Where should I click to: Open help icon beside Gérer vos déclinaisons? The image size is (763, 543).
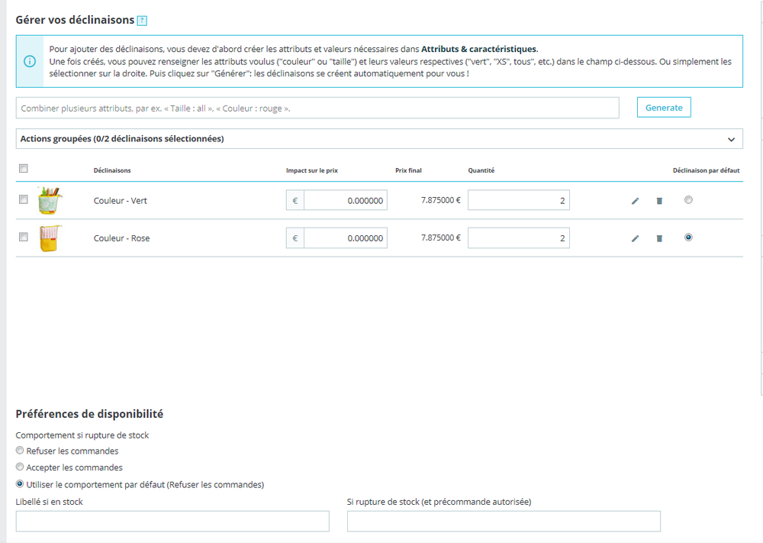pos(142,21)
